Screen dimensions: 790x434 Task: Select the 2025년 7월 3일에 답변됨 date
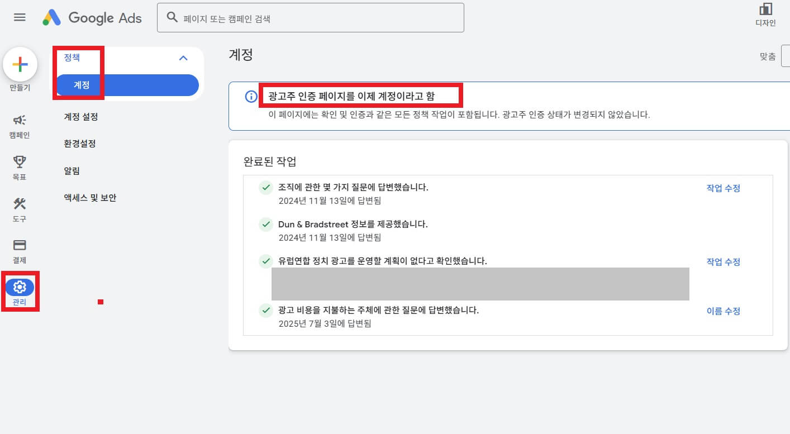pyautogui.click(x=325, y=323)
